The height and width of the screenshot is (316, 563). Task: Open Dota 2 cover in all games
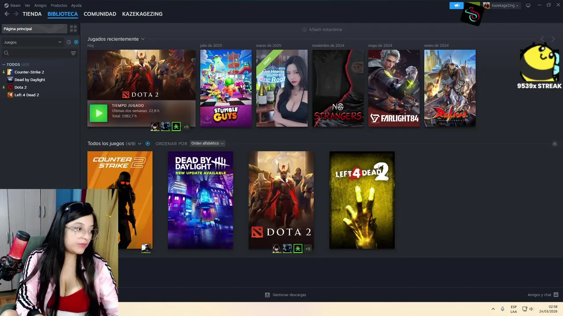click(x=281, y=200)
